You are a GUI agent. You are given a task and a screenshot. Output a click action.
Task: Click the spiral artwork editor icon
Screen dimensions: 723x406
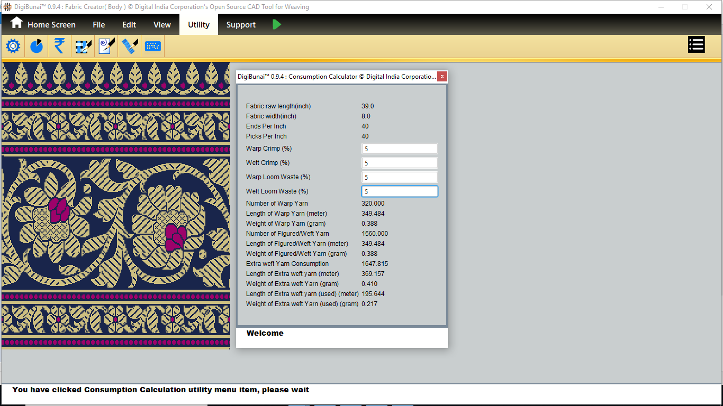(106, 47)
